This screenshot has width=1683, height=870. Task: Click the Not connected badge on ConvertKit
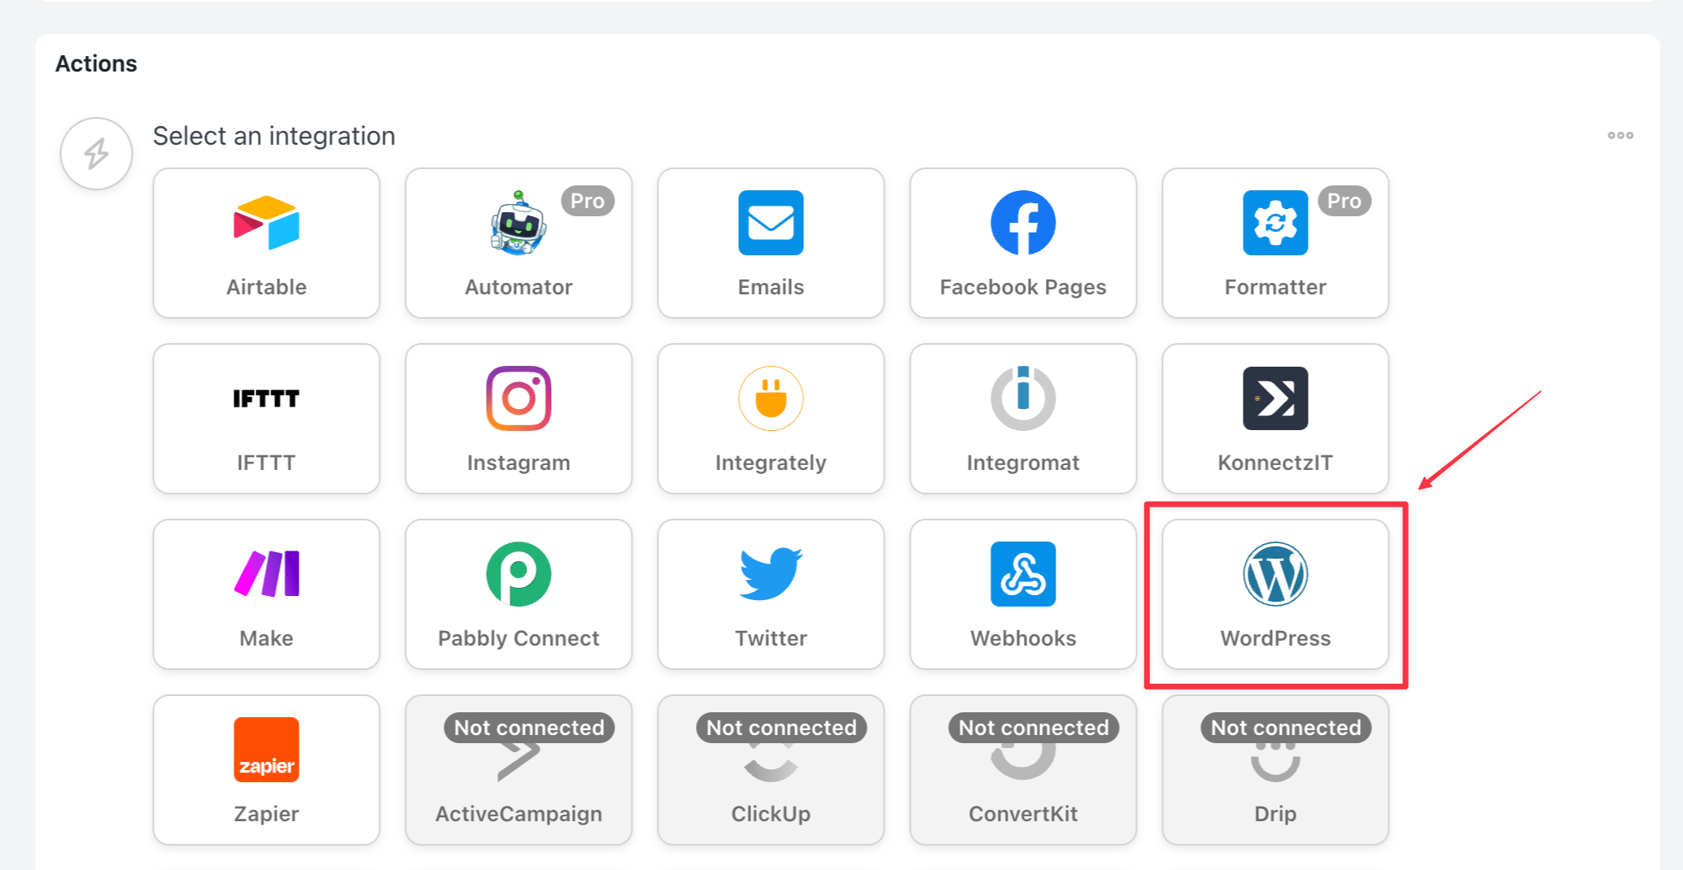(x=1034, y=728)
